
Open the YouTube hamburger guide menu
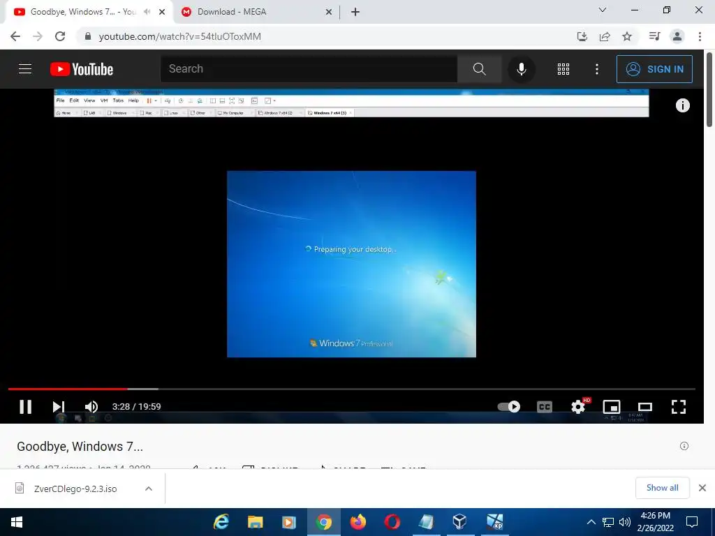point(25,69)
